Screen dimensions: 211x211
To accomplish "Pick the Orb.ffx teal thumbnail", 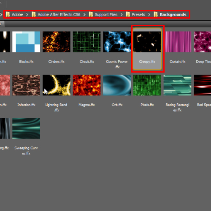I will (x=117, y=85).
